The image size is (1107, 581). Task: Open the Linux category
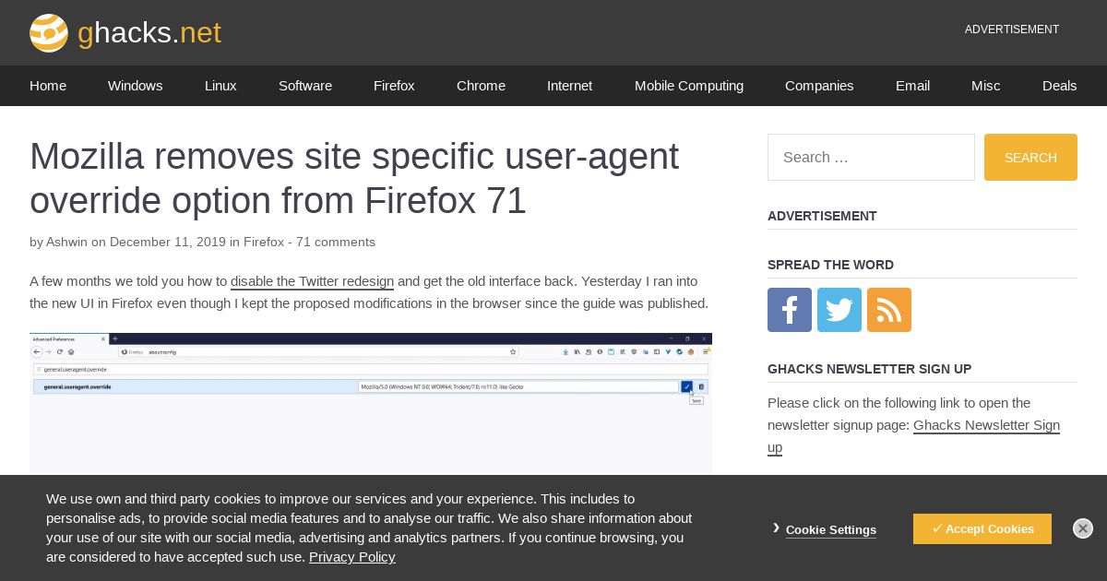pos(220,86)
